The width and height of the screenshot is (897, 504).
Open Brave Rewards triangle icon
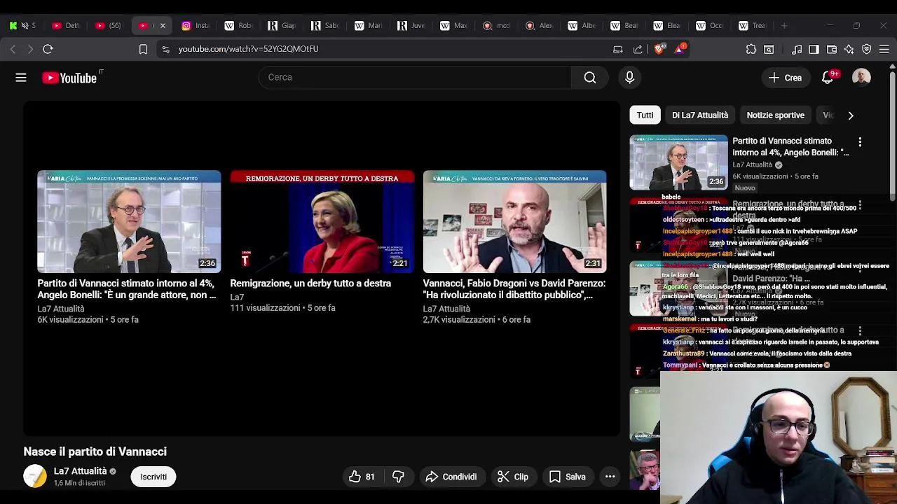pos(679,49)
